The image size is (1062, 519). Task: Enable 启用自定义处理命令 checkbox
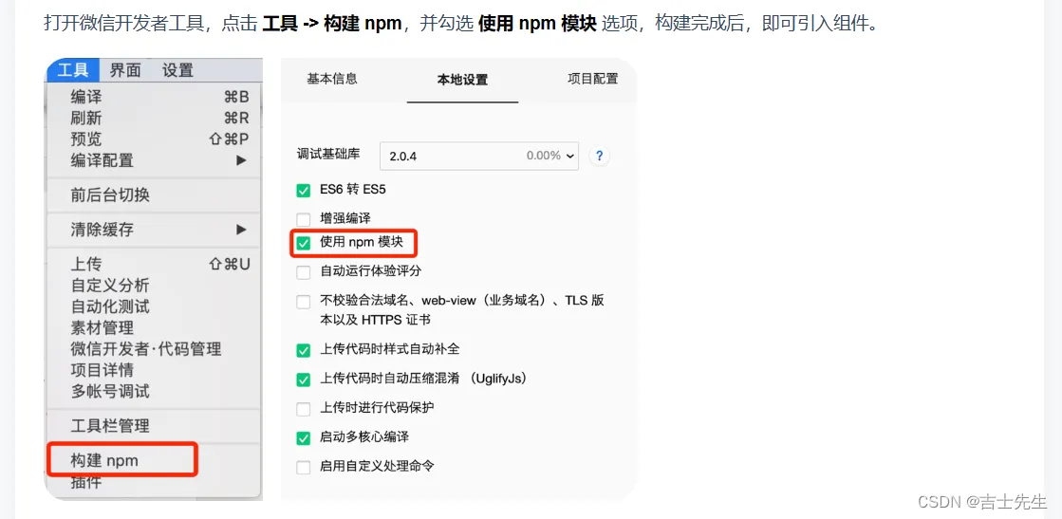coord(304,467)
